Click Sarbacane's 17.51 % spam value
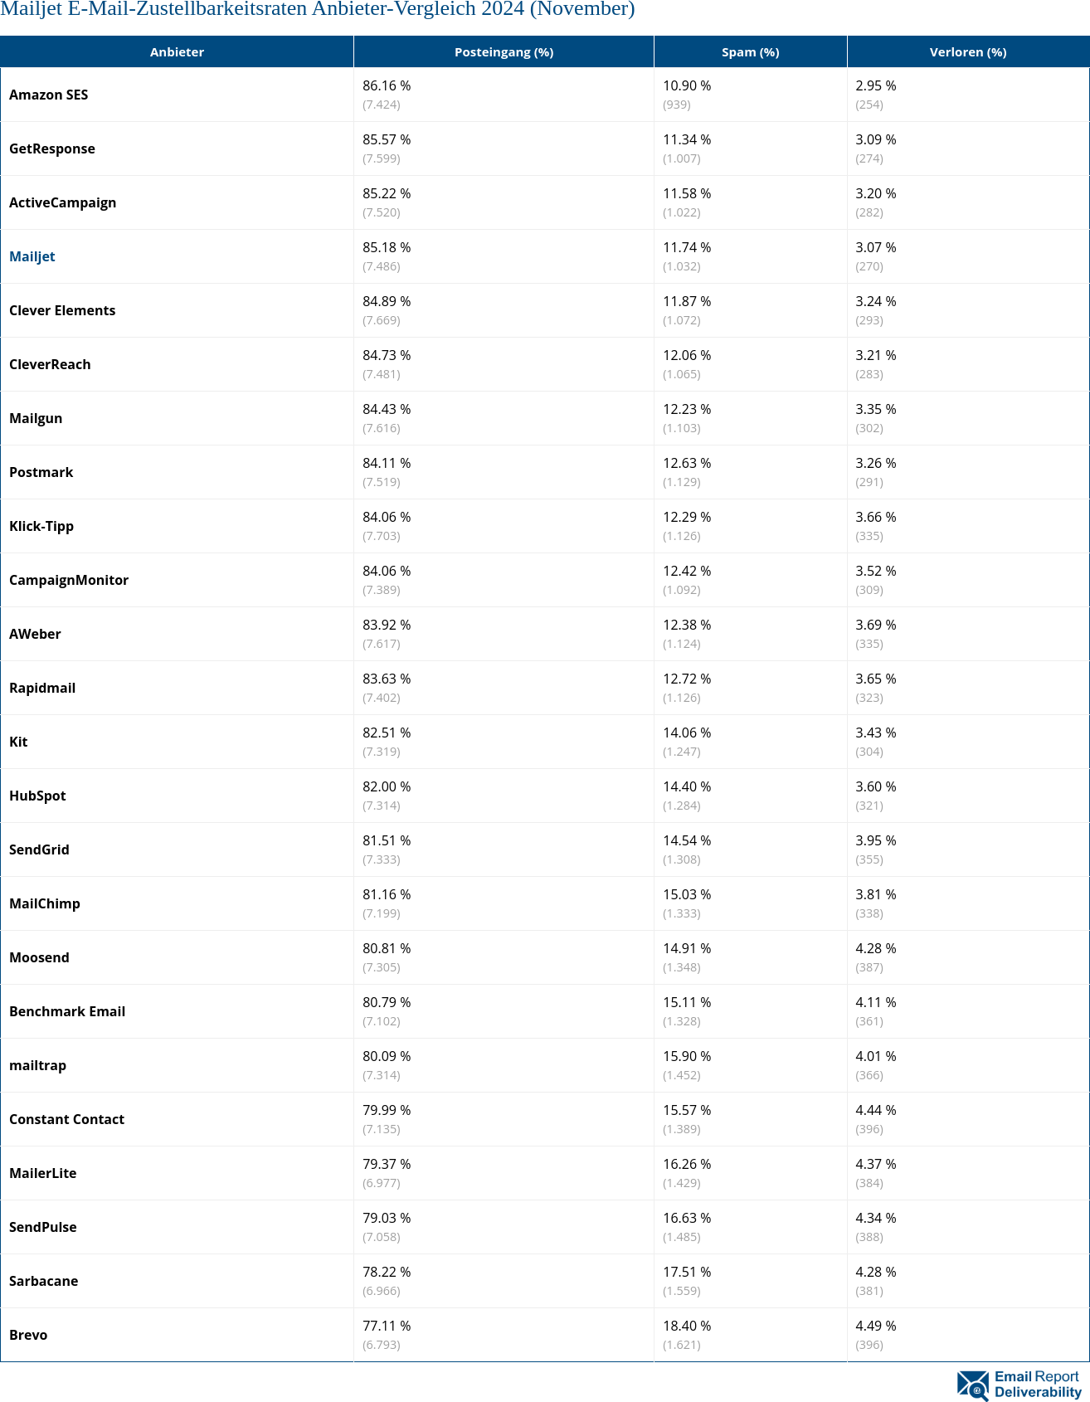 click(687, 1272)
